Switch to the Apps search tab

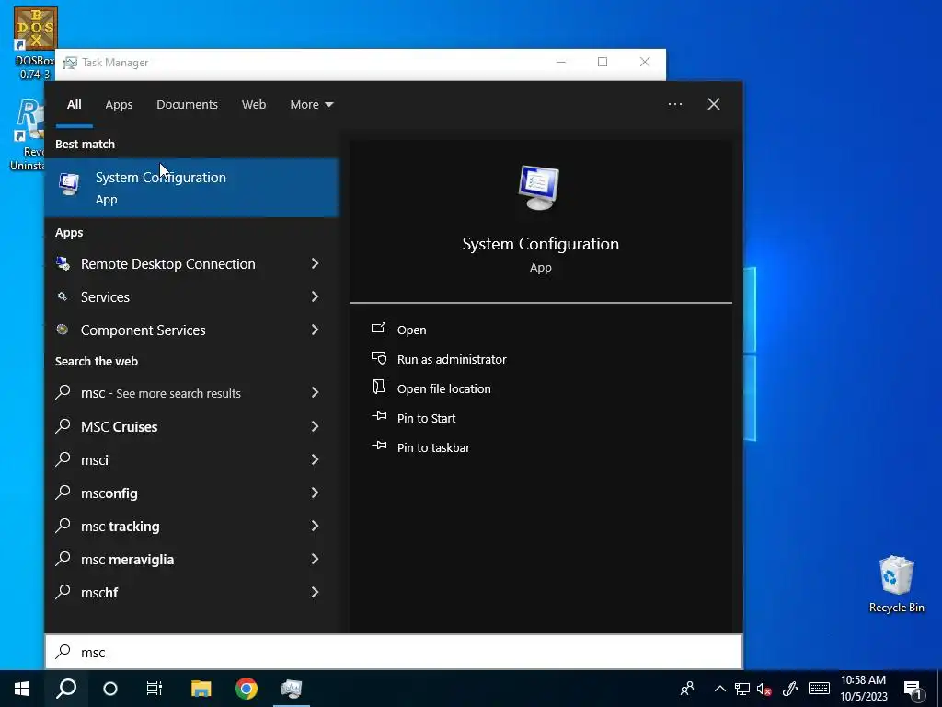click(x=119, y=105)
